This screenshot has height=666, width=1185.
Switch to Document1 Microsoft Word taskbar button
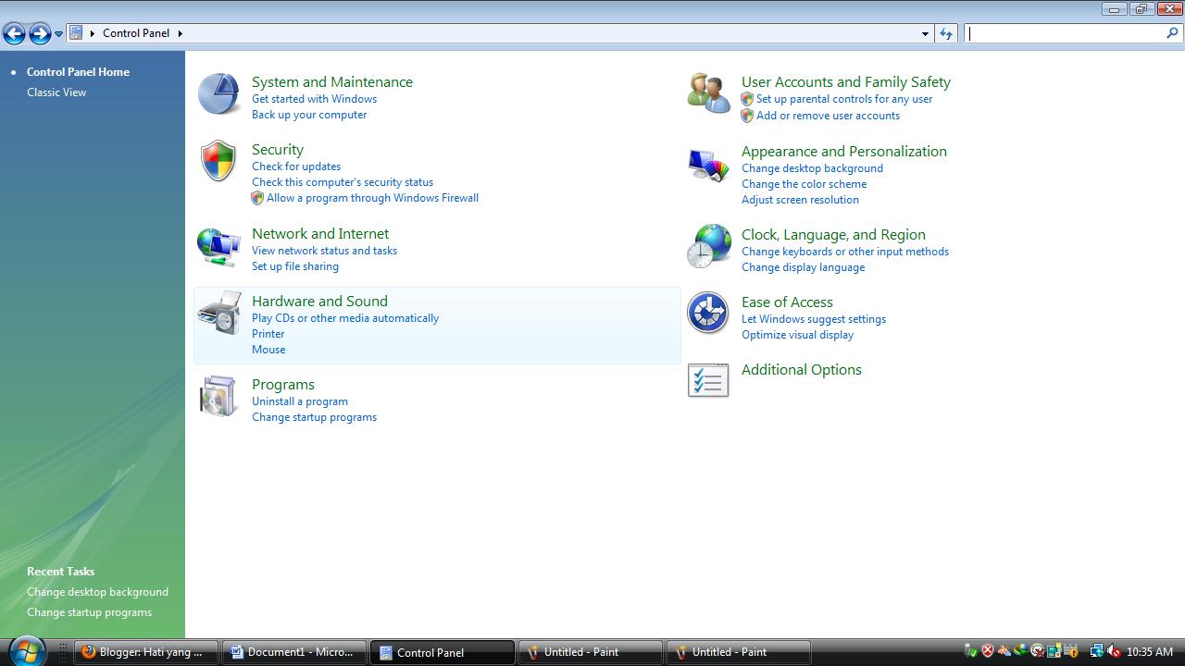click(x=294, y=652)
